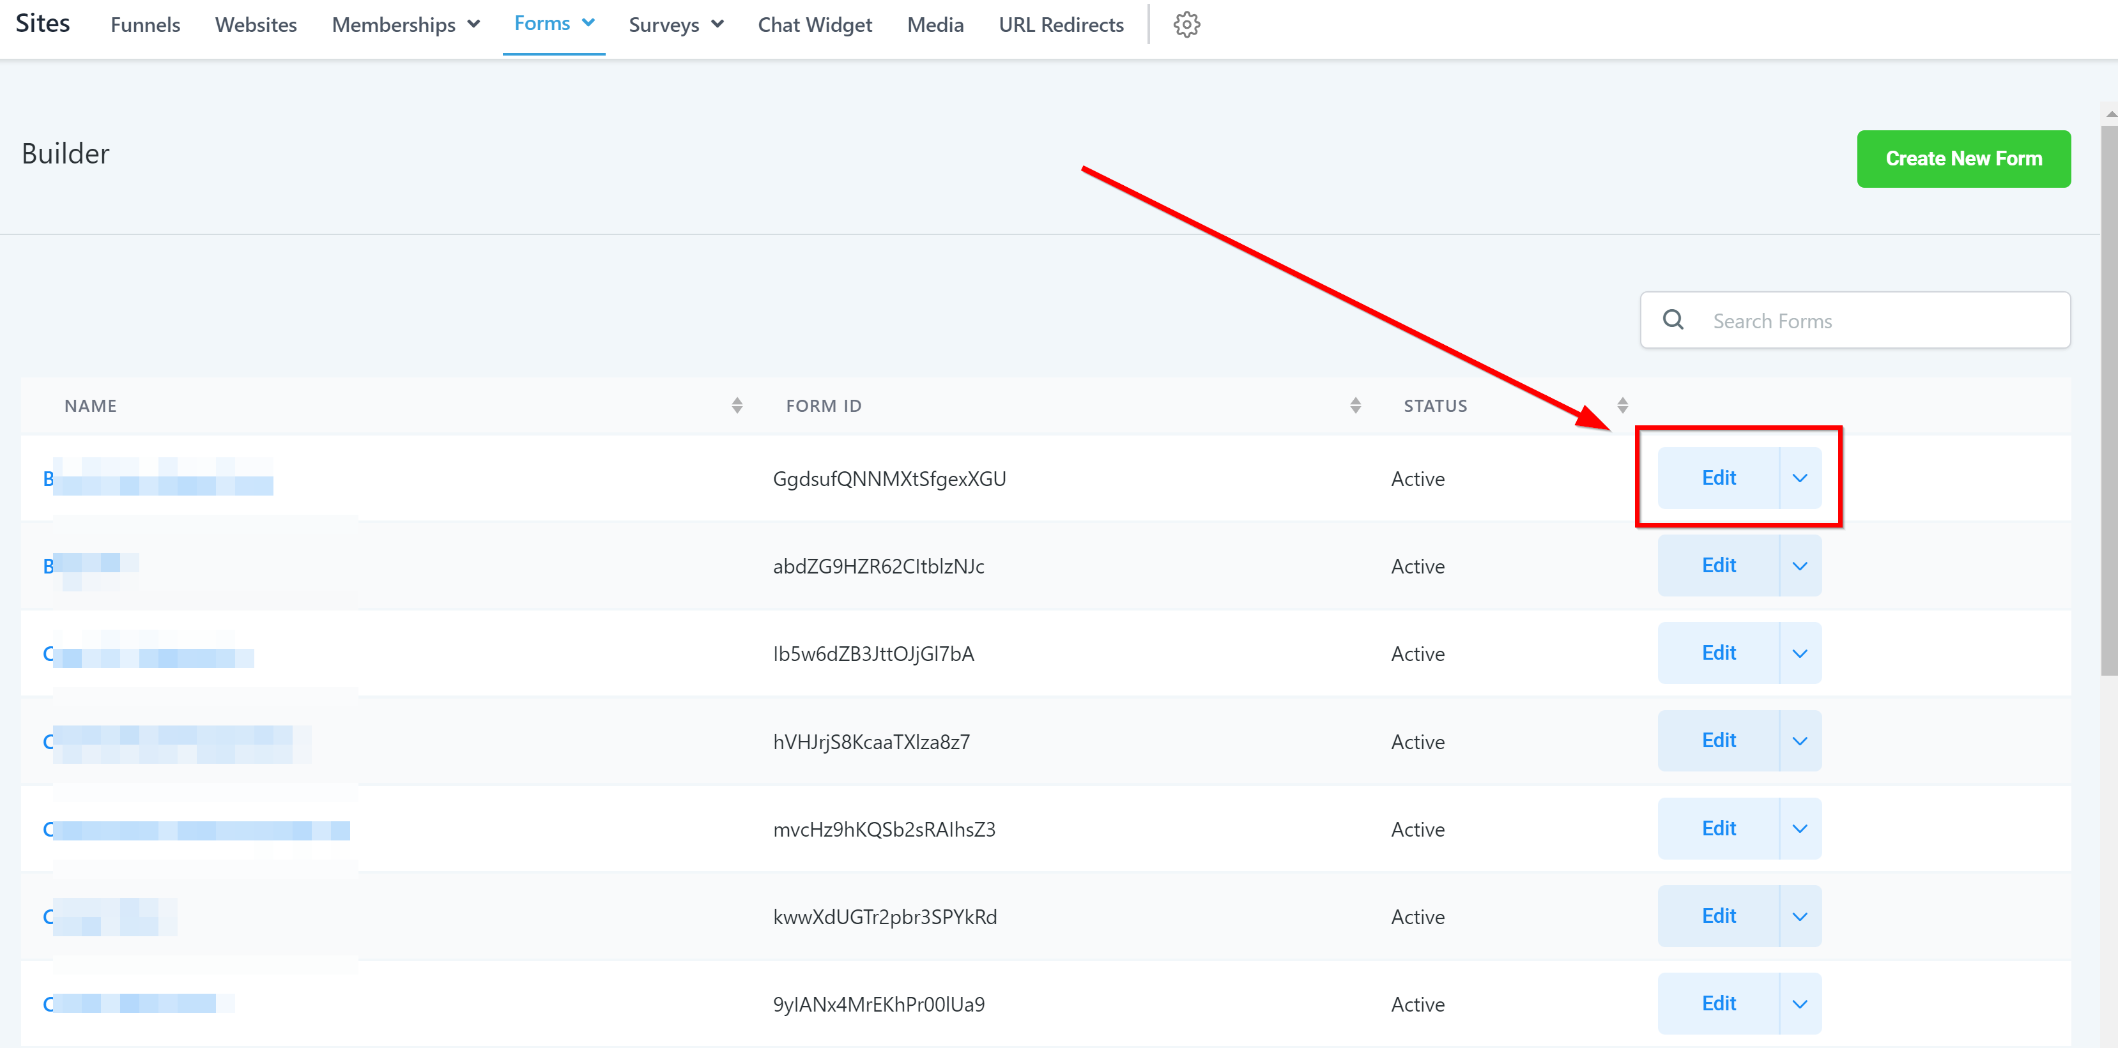Sort by the FORM ID column arrows
Image resolution: width=2118 pixels, height=1048 pixels.
[1355, 406]
